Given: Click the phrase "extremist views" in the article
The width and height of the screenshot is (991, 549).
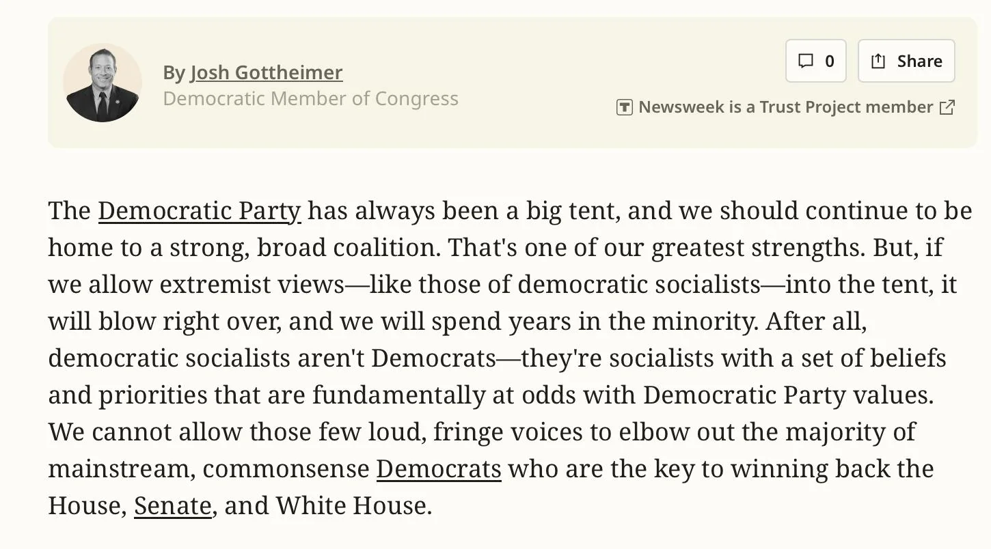Looking at the screenshot, I should coord(251,285).
